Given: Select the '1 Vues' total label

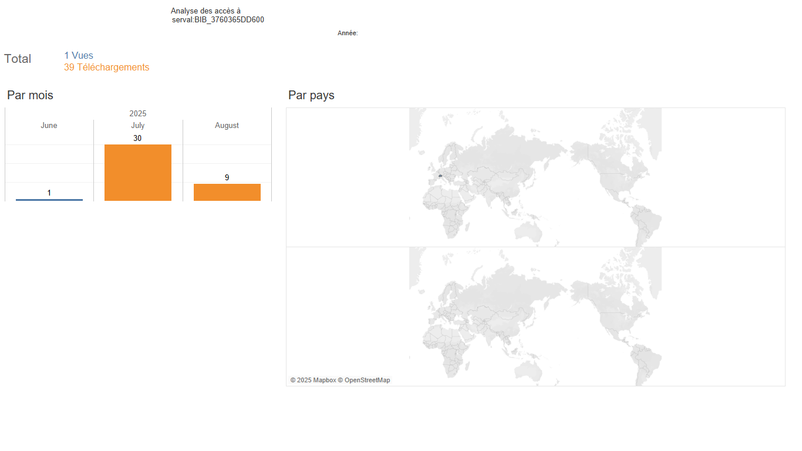Looking at the screenshot, I should click(79, 56).
